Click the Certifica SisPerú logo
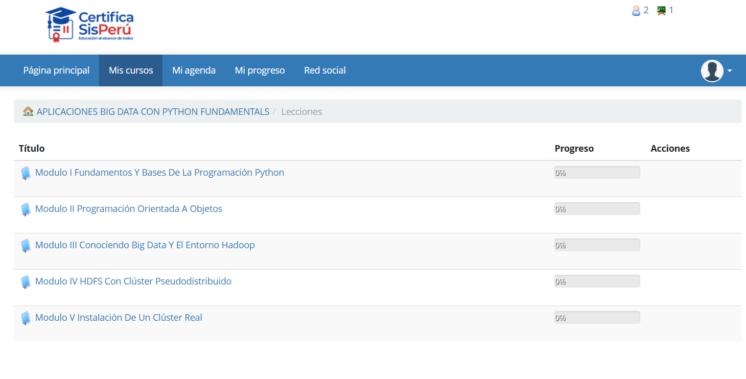Image resolution: width=746 pixels, height=379 pixels. [89, 25]
